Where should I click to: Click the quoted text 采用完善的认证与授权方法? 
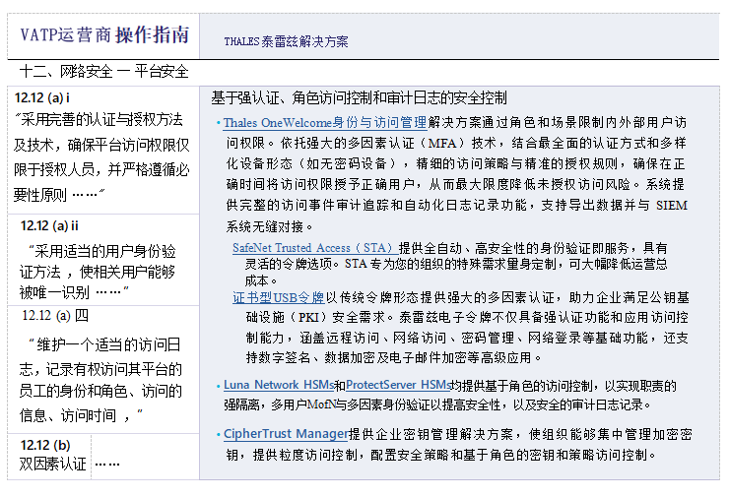101,120
